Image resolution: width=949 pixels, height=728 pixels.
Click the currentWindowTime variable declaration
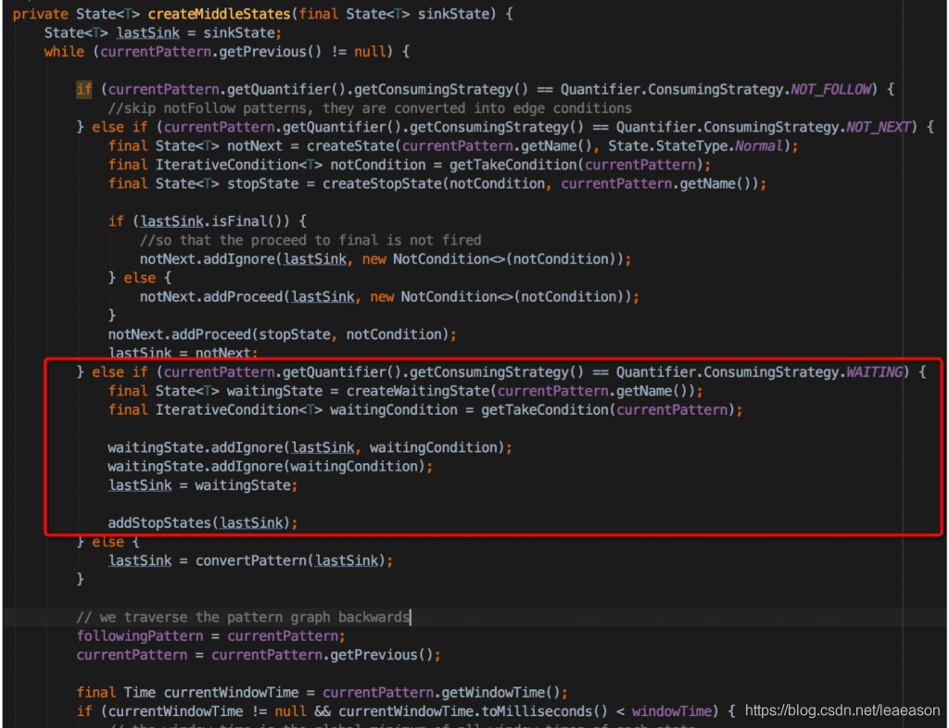[231, 692]
